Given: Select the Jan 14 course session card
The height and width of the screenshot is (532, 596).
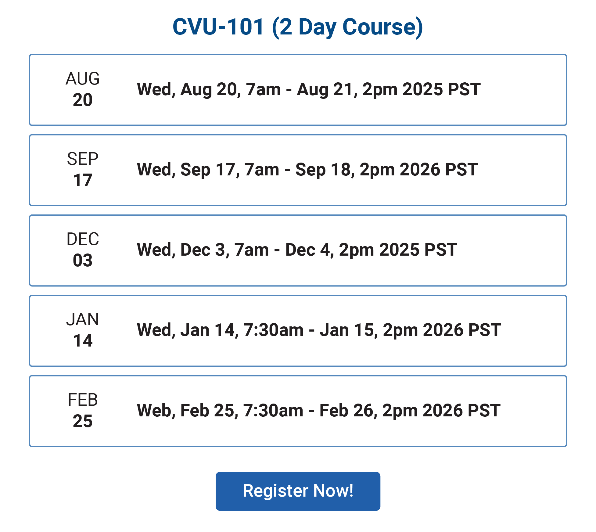Looking at the screenshot, I should coord(298,331).
